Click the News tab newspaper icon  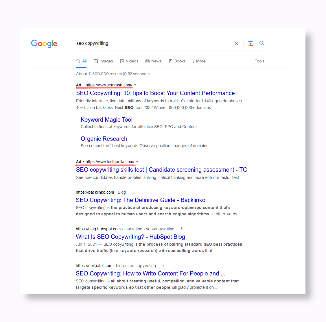click(x=148, y=61)
